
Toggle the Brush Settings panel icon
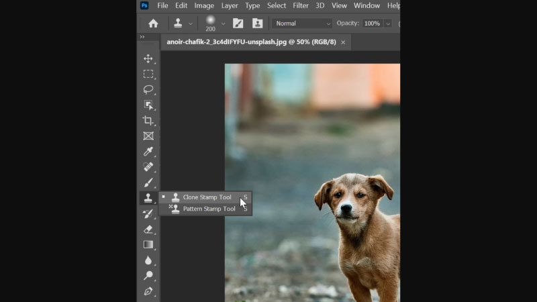238,23
